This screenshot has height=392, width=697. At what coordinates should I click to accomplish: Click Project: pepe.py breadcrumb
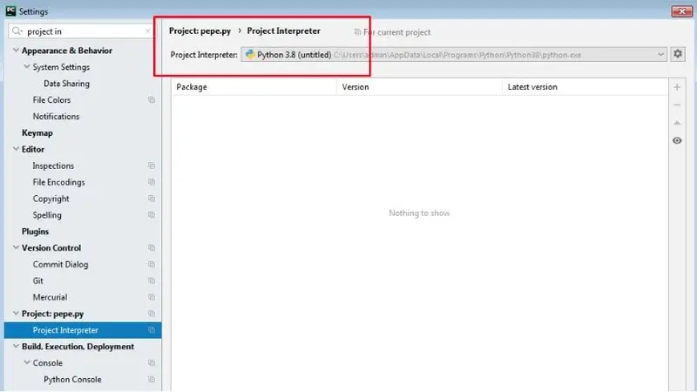[x=200, y=31]
